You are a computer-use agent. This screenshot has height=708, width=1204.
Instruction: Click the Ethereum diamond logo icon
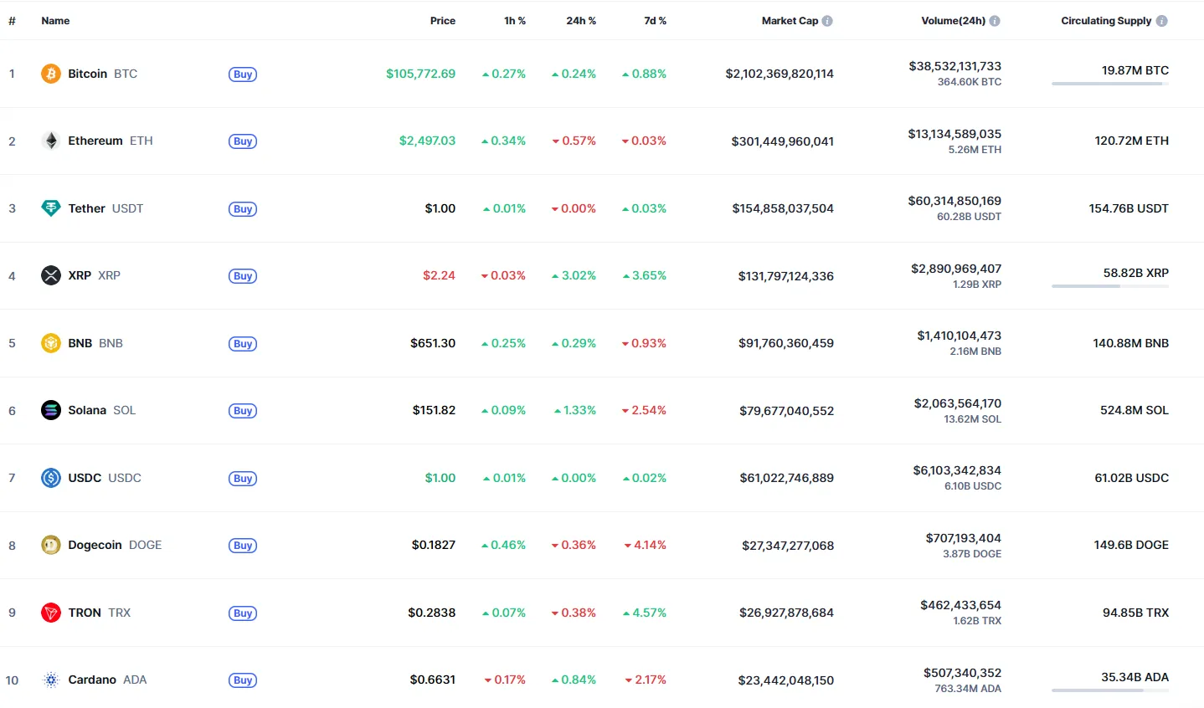(51, 141)
